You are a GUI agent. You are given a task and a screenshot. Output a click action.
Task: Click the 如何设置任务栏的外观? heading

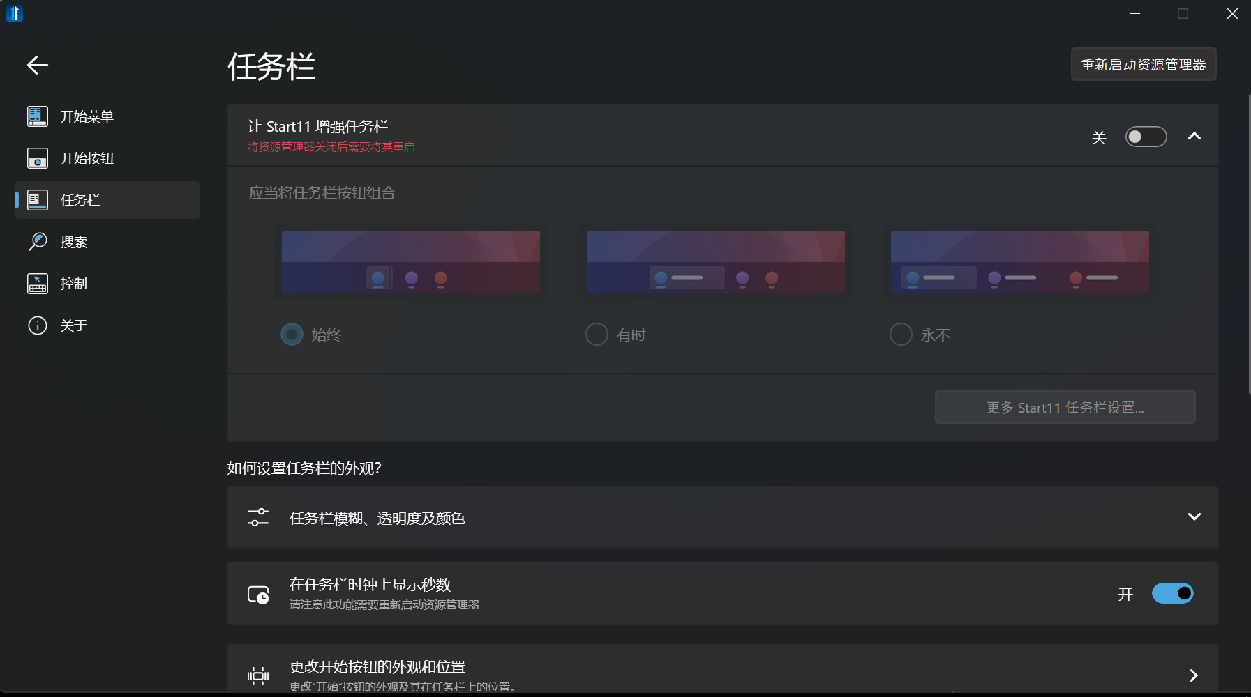(x=304, y=468)
